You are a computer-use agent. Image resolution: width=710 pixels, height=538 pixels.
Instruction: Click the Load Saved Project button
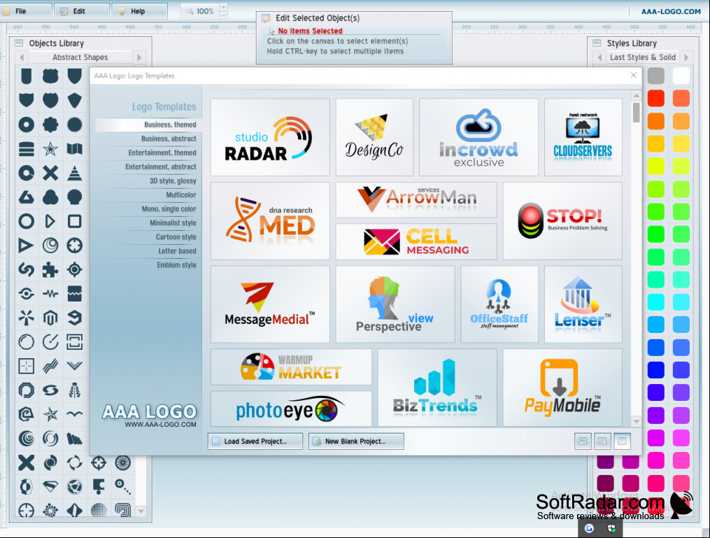(255, 441)
